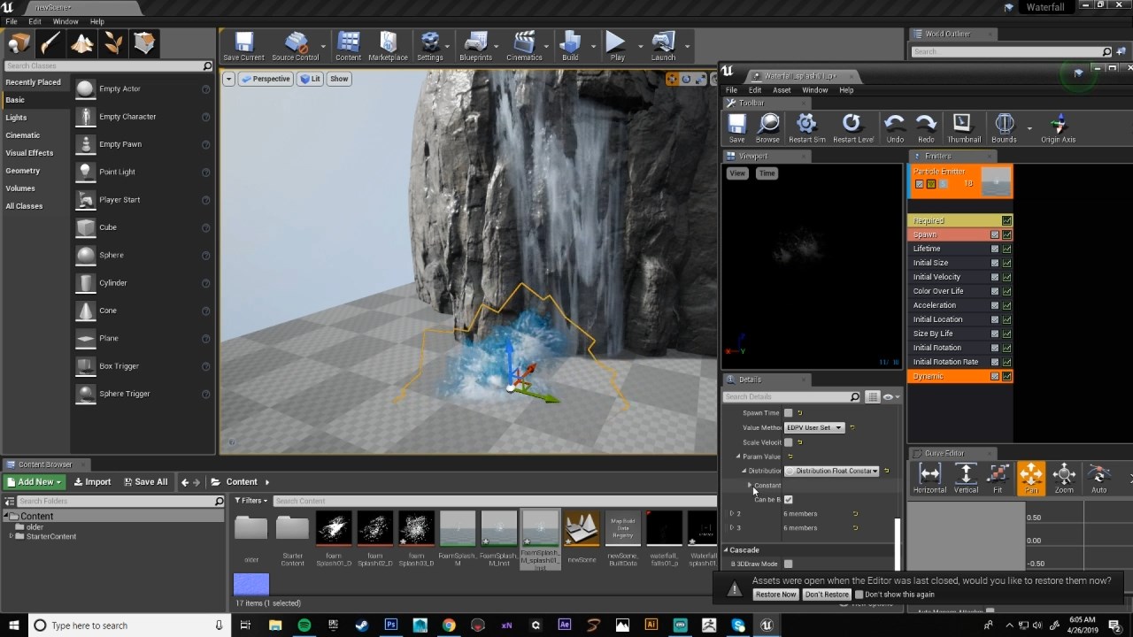Open the Asset menu in Cascade
1133x637 pixels.
781,90
